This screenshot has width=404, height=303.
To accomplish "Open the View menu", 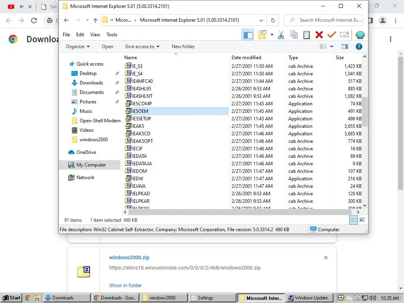I will [95, 35].
